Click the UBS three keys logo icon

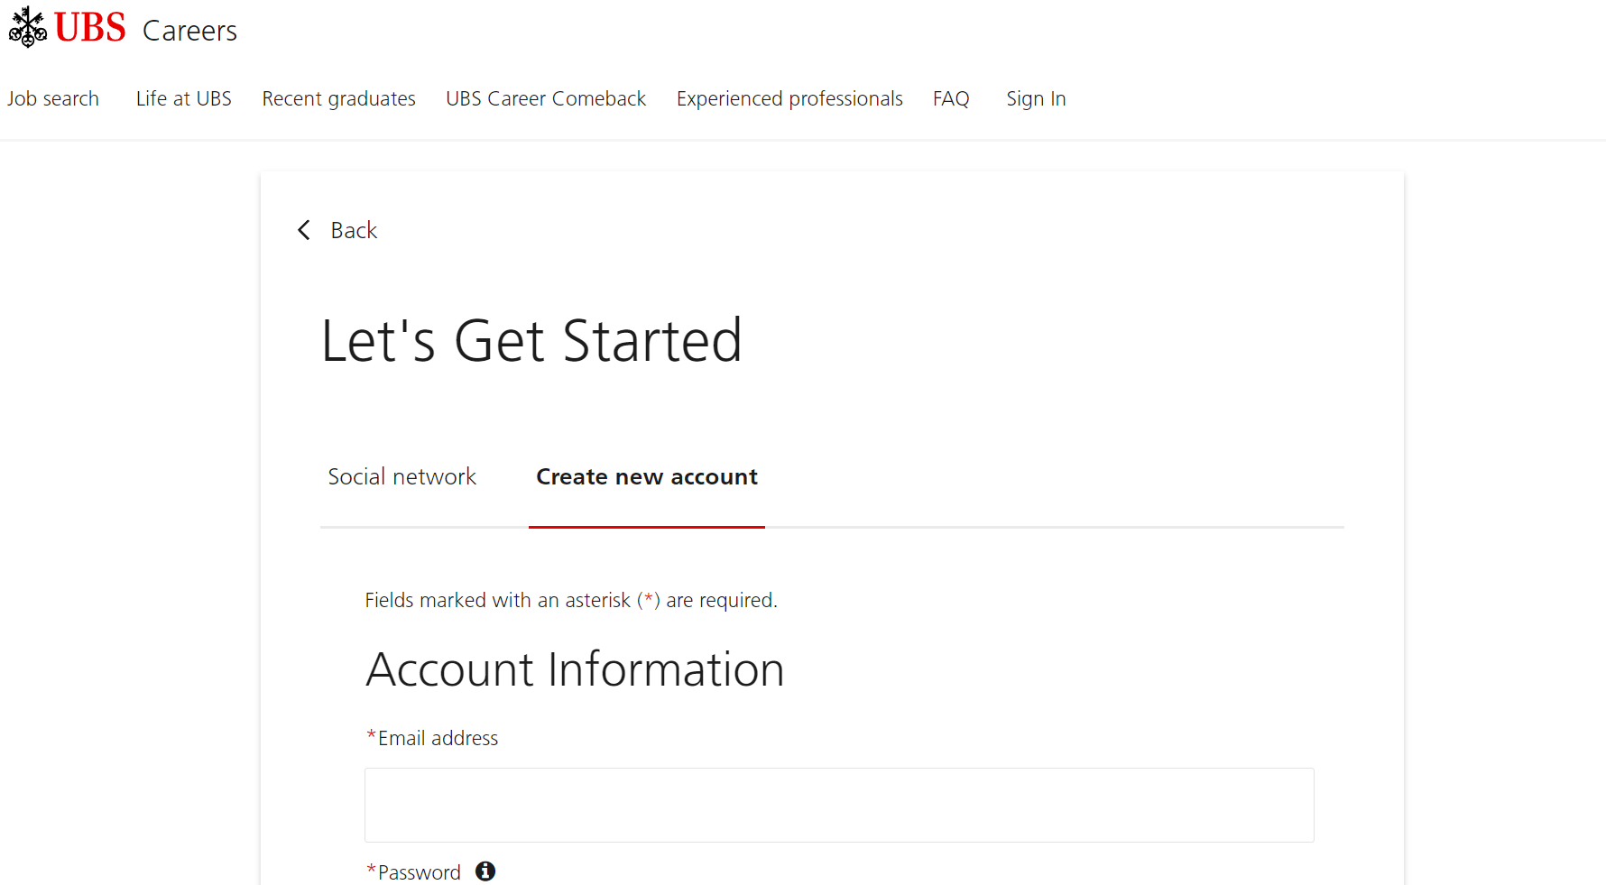(x=28, y=27)
